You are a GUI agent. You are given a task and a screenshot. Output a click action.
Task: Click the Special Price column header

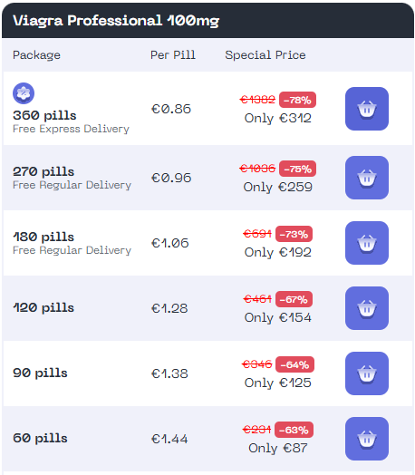pyautogui.click(x=265, y=55)
